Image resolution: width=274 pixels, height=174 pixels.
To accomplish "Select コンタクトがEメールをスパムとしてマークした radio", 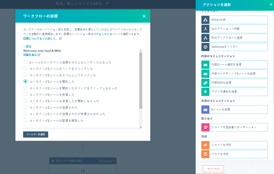I will 26,75.
